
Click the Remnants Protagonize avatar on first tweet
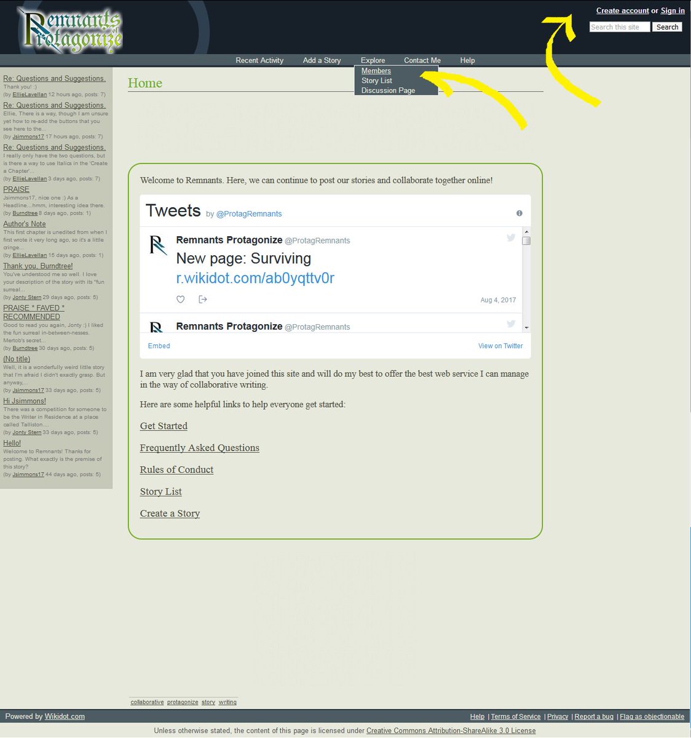click(159, 245)
